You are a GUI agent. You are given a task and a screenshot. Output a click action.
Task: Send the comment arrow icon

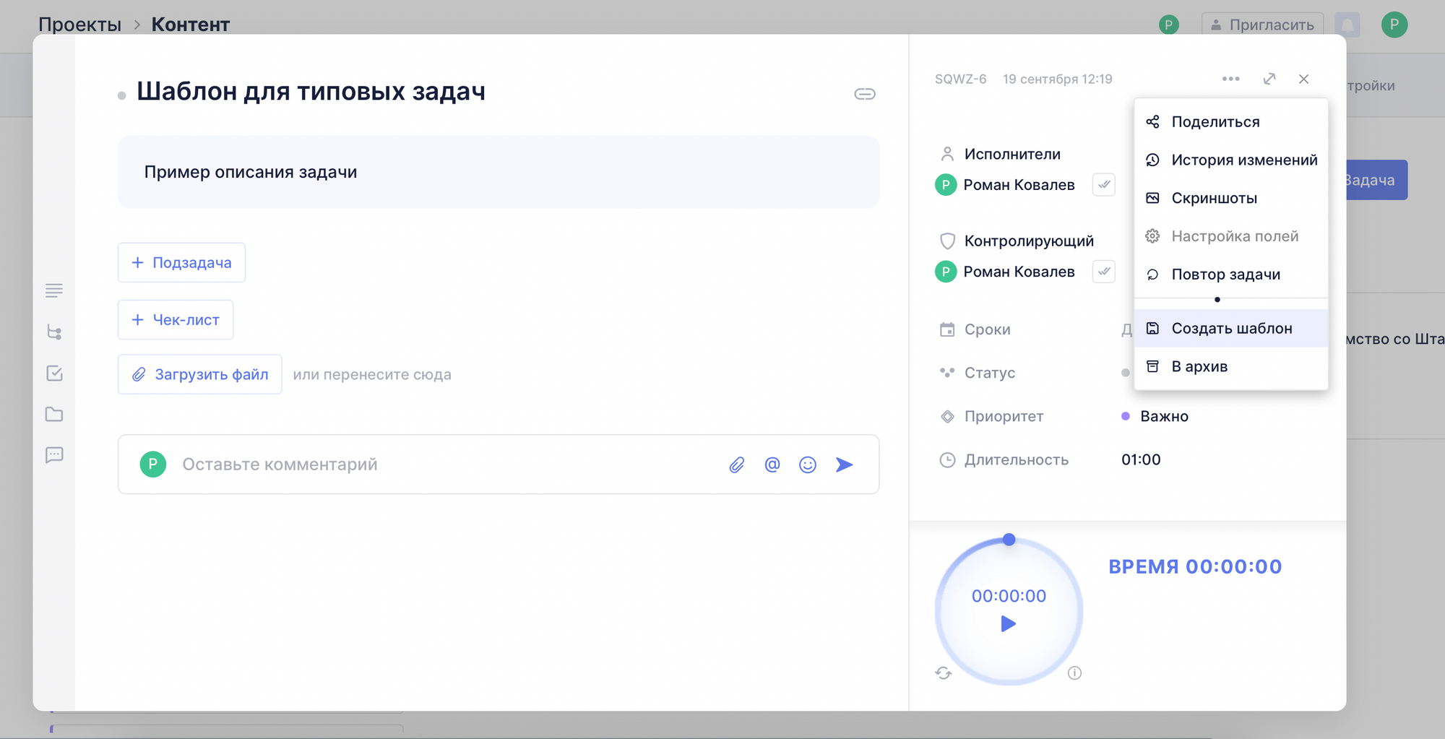coord(844,464)
